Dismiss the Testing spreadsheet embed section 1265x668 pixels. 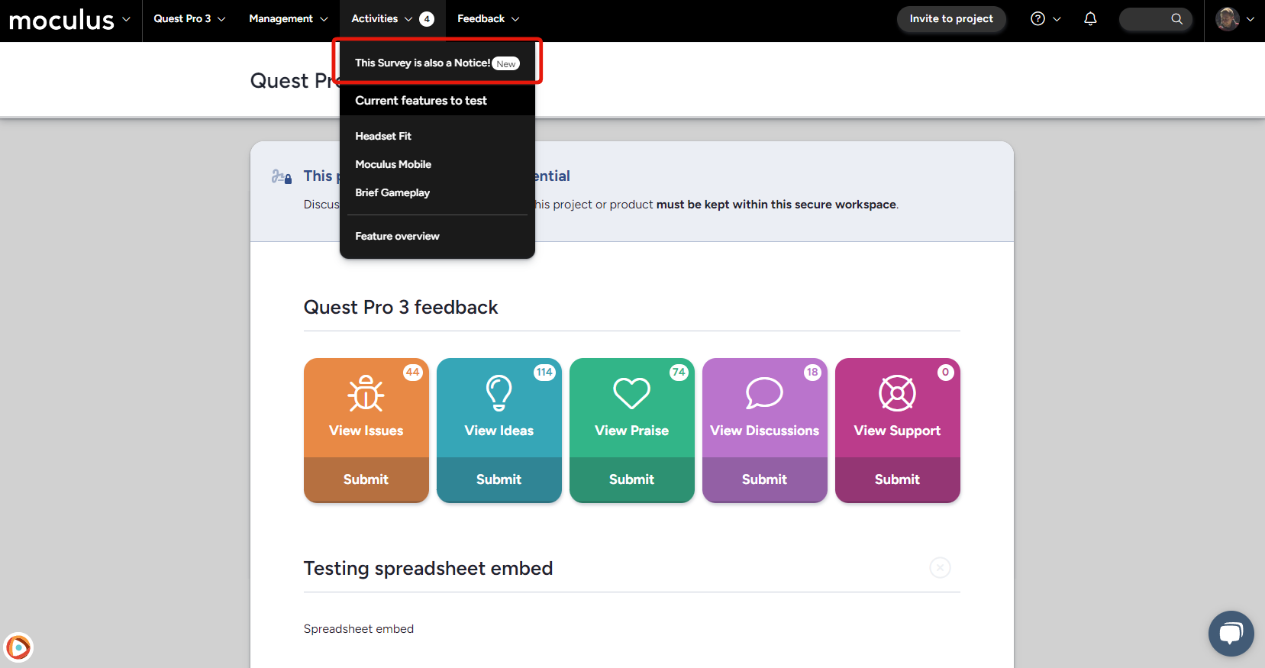pyautogui.click(x=940, y=568)
